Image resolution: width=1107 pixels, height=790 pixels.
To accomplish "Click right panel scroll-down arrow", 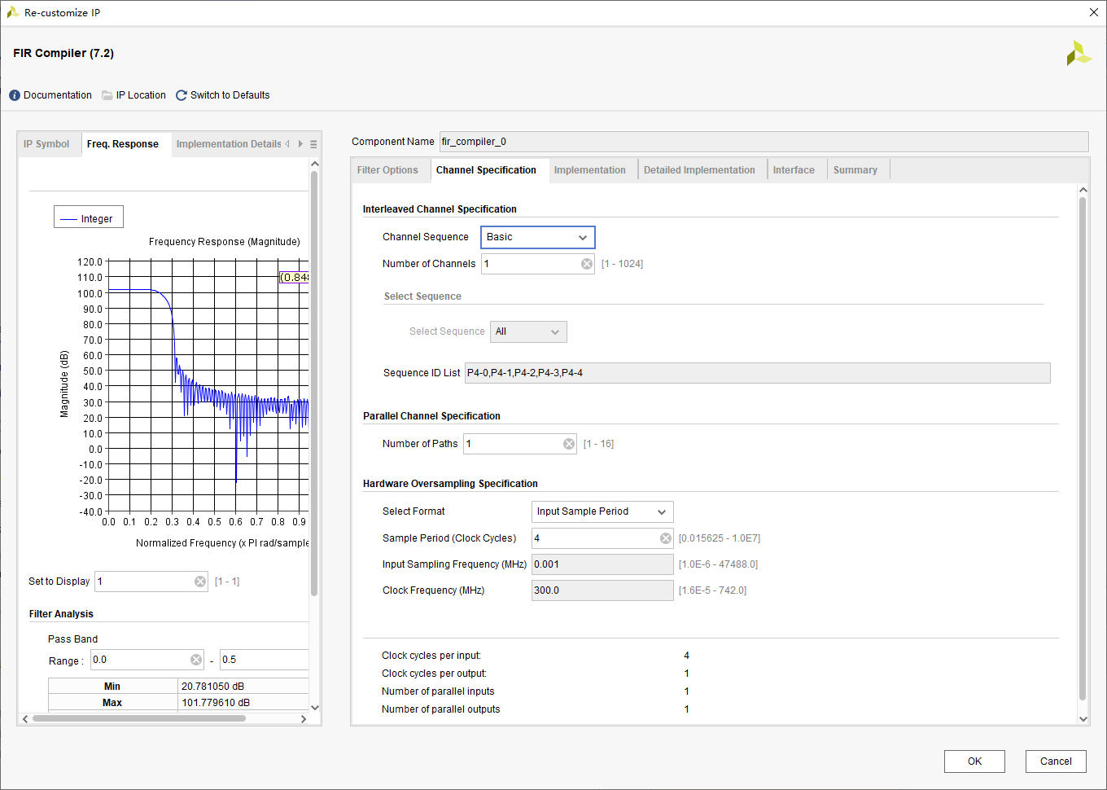I will tap(1083, 719).
